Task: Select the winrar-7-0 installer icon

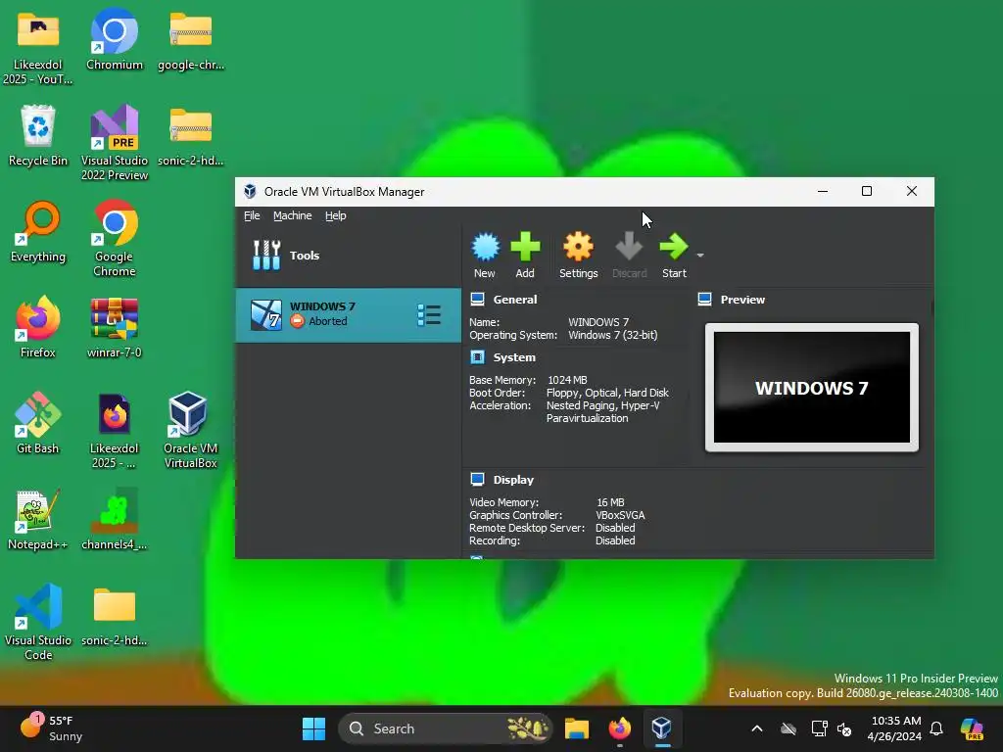Action: coord(115,327)
